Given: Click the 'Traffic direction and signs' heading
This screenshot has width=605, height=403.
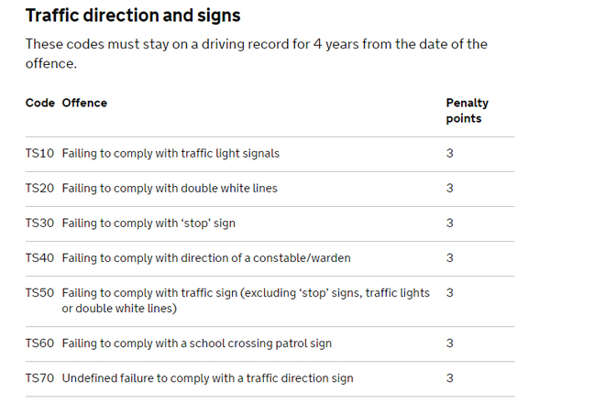Looking at the screenshot, I should [x=133, y=16].
